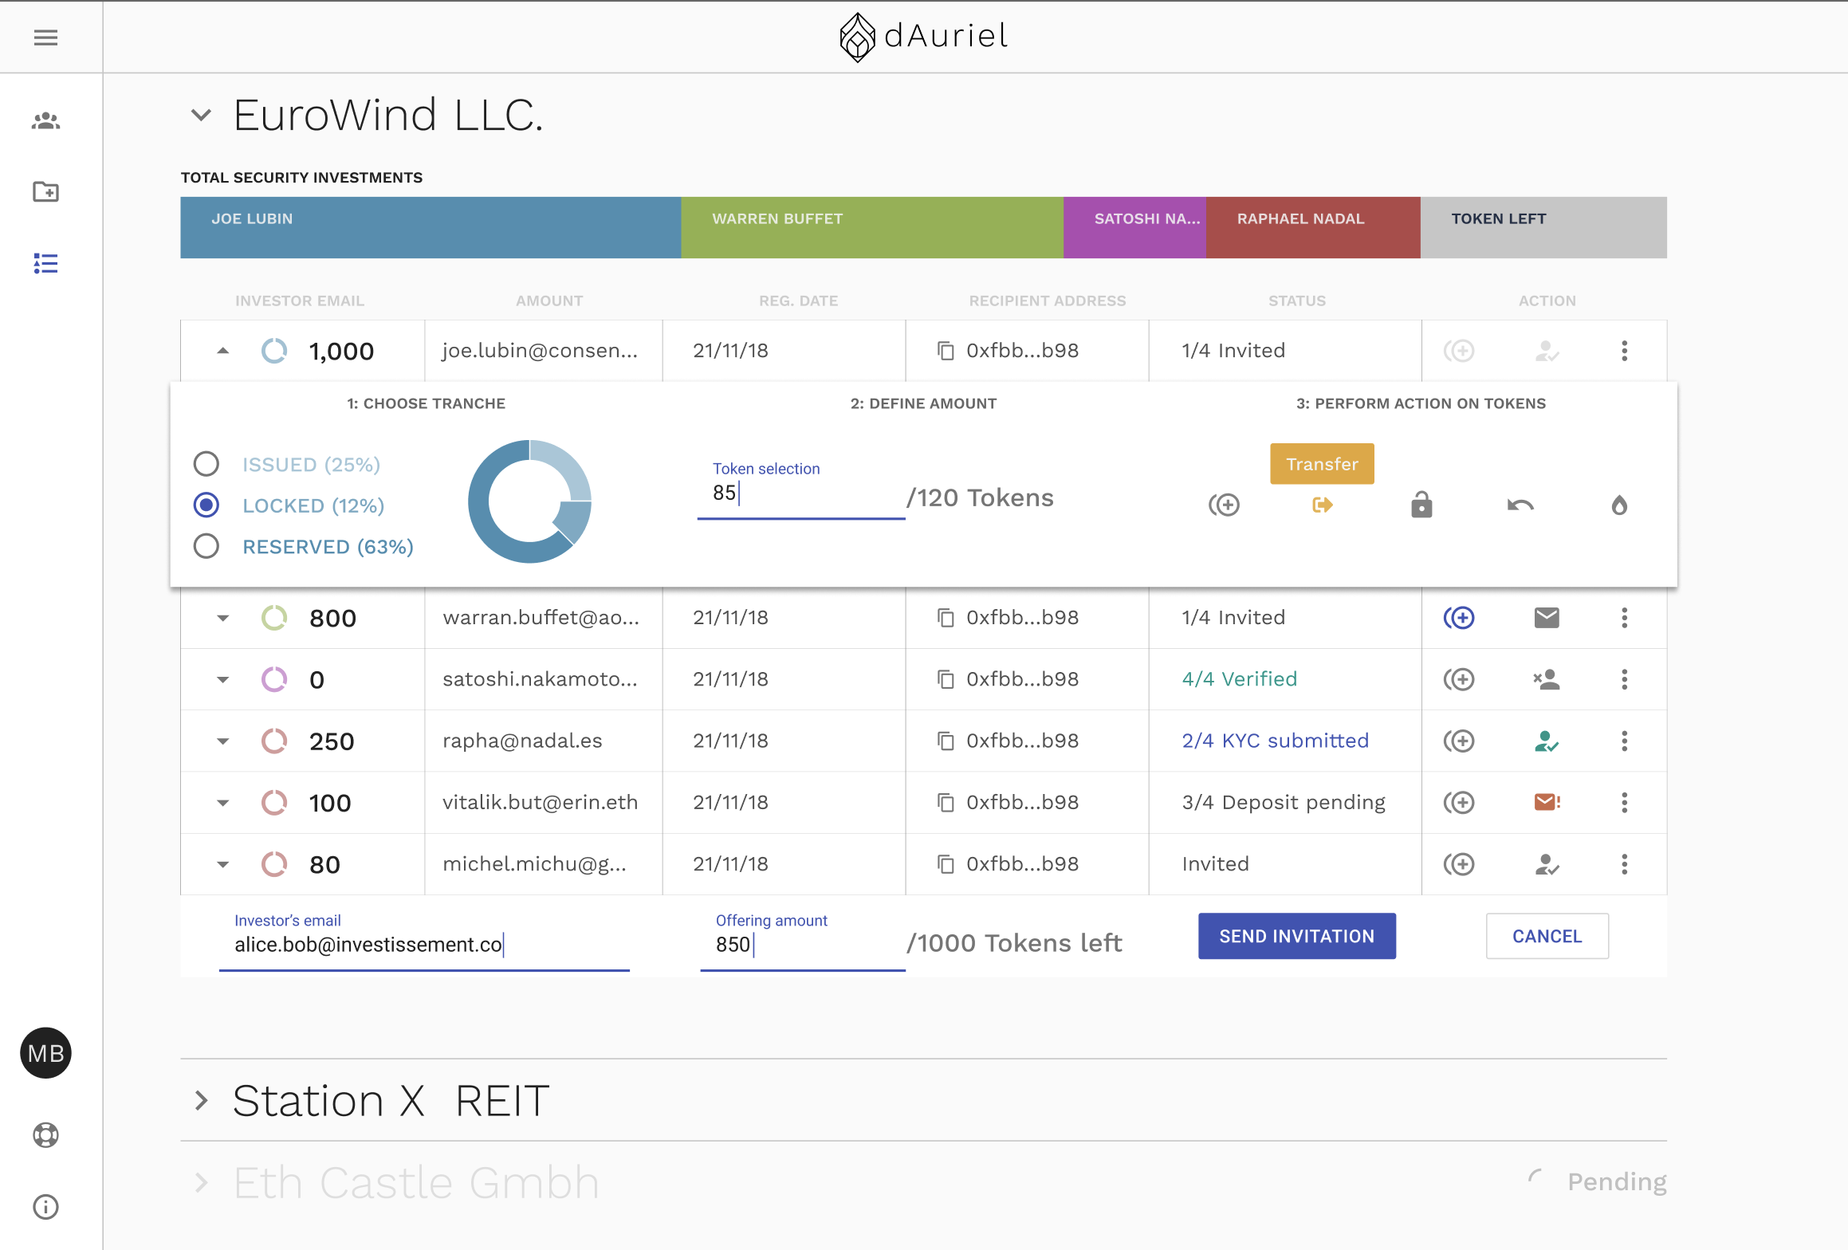This screenshot has width=1848, height=1250.
Task: Click the send email icon for Warren Buffet row
Action: pyautogui.click(x=1545, y=617)
